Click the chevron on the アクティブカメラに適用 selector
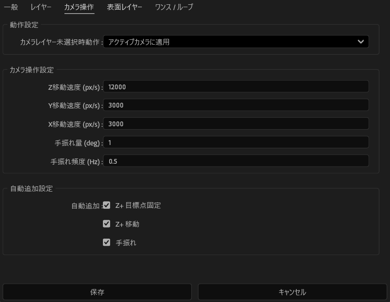The image size is (390, 302). click(x=361, y=42)
